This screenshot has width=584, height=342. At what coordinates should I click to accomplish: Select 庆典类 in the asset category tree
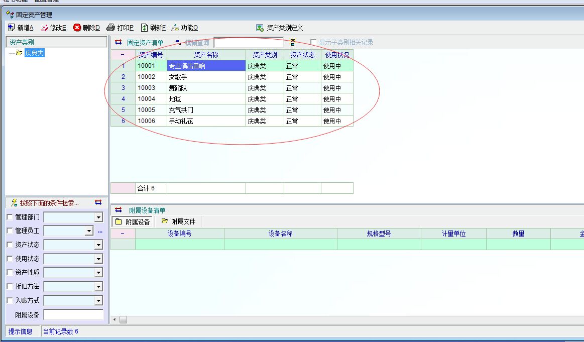click(x=35, y=53)
